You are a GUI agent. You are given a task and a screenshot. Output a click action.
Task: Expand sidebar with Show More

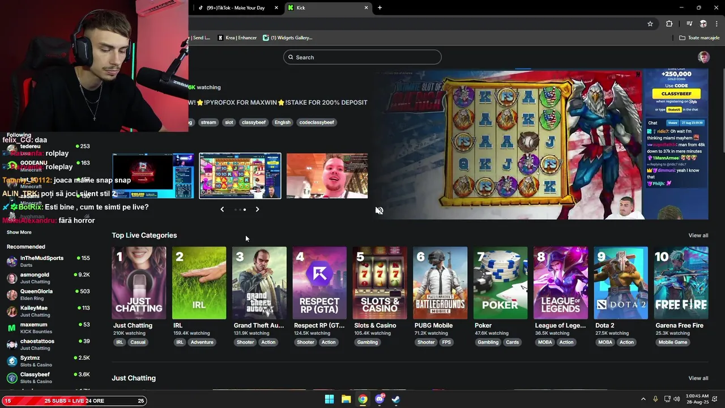point(19,232)
